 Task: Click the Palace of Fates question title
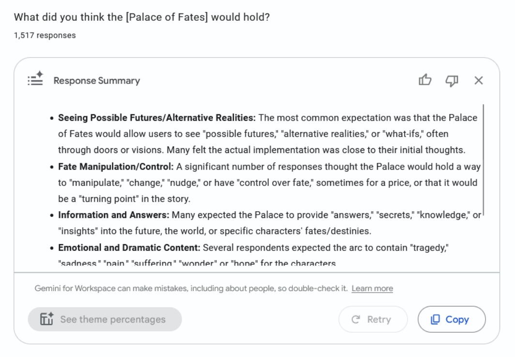click(142, 17)
